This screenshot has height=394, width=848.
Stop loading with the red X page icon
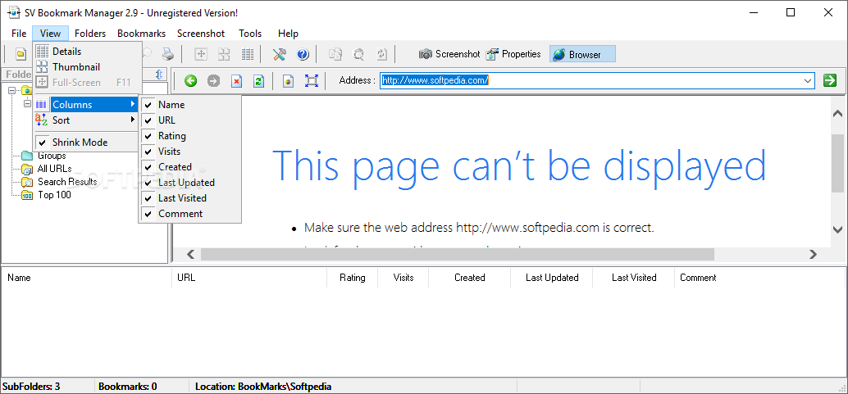[x=236, y=81]
